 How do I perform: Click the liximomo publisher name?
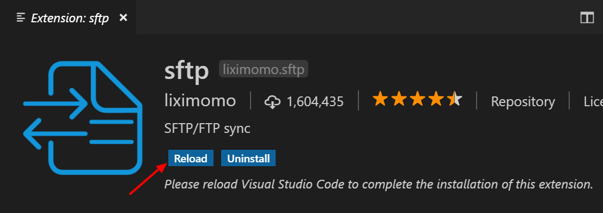pos(200,101)
